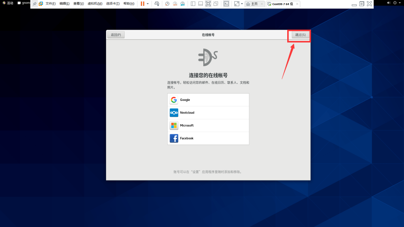Toggle the library sidebar panel icon
Viewport: 404px width, 227px height.
(193, 4)
